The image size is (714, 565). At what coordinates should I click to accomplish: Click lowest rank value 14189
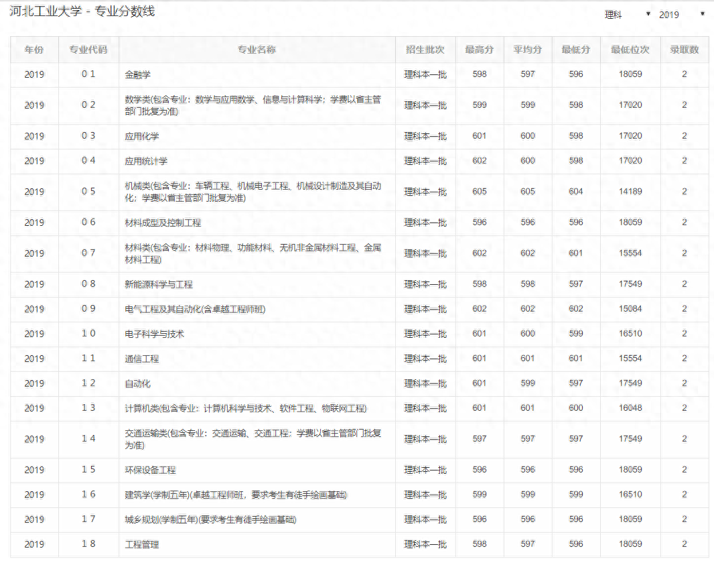[x=630, y=192]
